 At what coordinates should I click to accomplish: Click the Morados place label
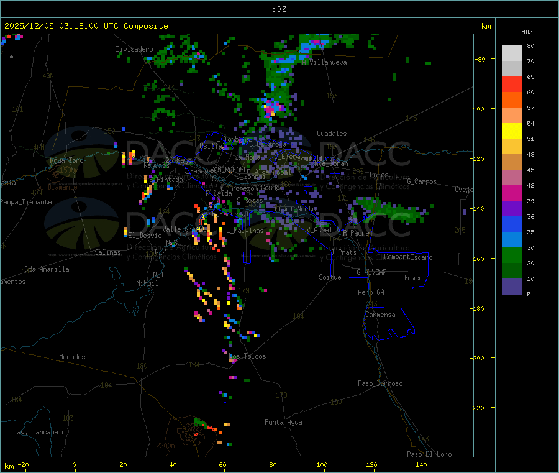[72, 357]
